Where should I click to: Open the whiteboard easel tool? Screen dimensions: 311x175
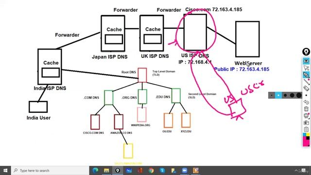[x=306, y=116]
